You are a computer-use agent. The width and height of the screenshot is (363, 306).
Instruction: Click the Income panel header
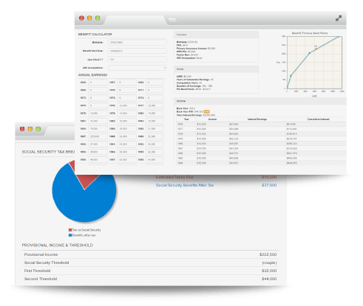[x=260, y=101]
